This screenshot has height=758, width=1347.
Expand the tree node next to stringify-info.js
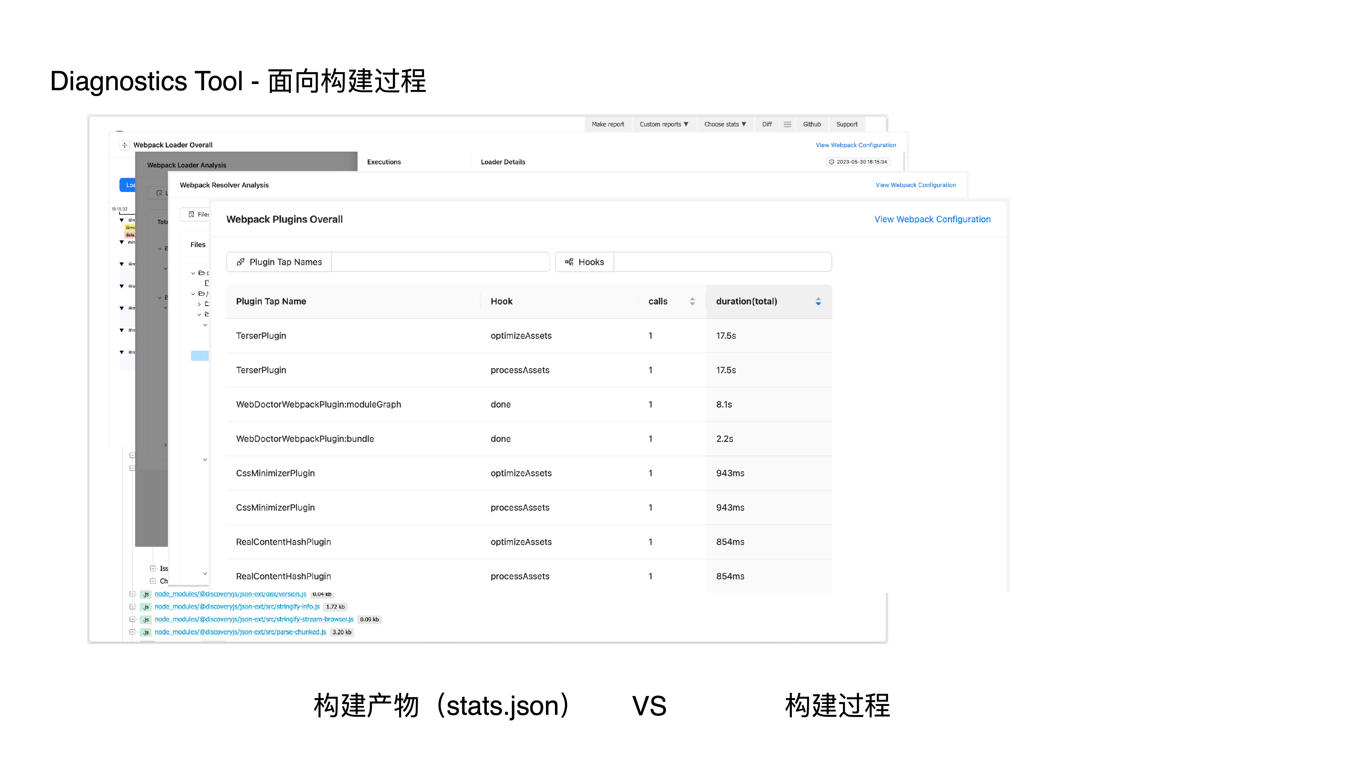132,607
